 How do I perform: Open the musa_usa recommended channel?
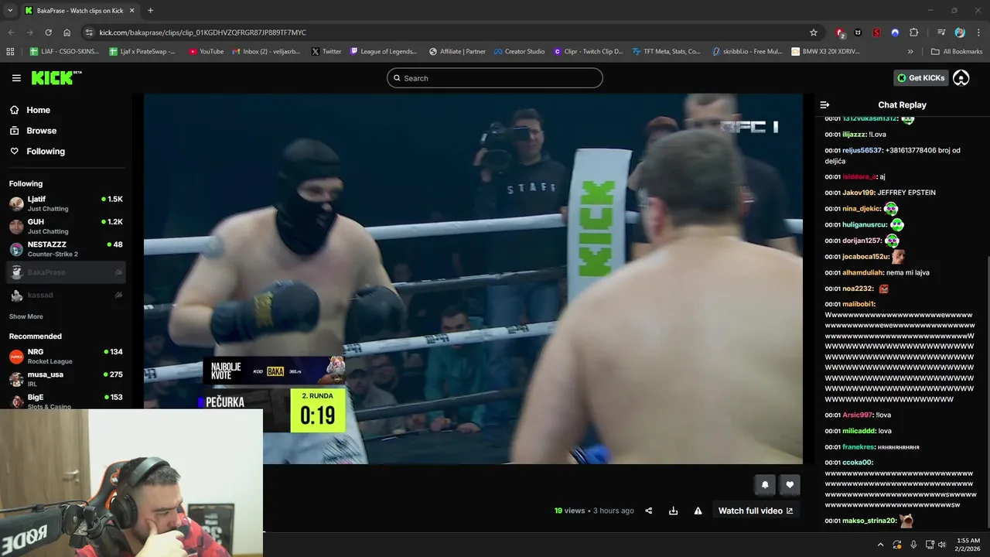66,379
